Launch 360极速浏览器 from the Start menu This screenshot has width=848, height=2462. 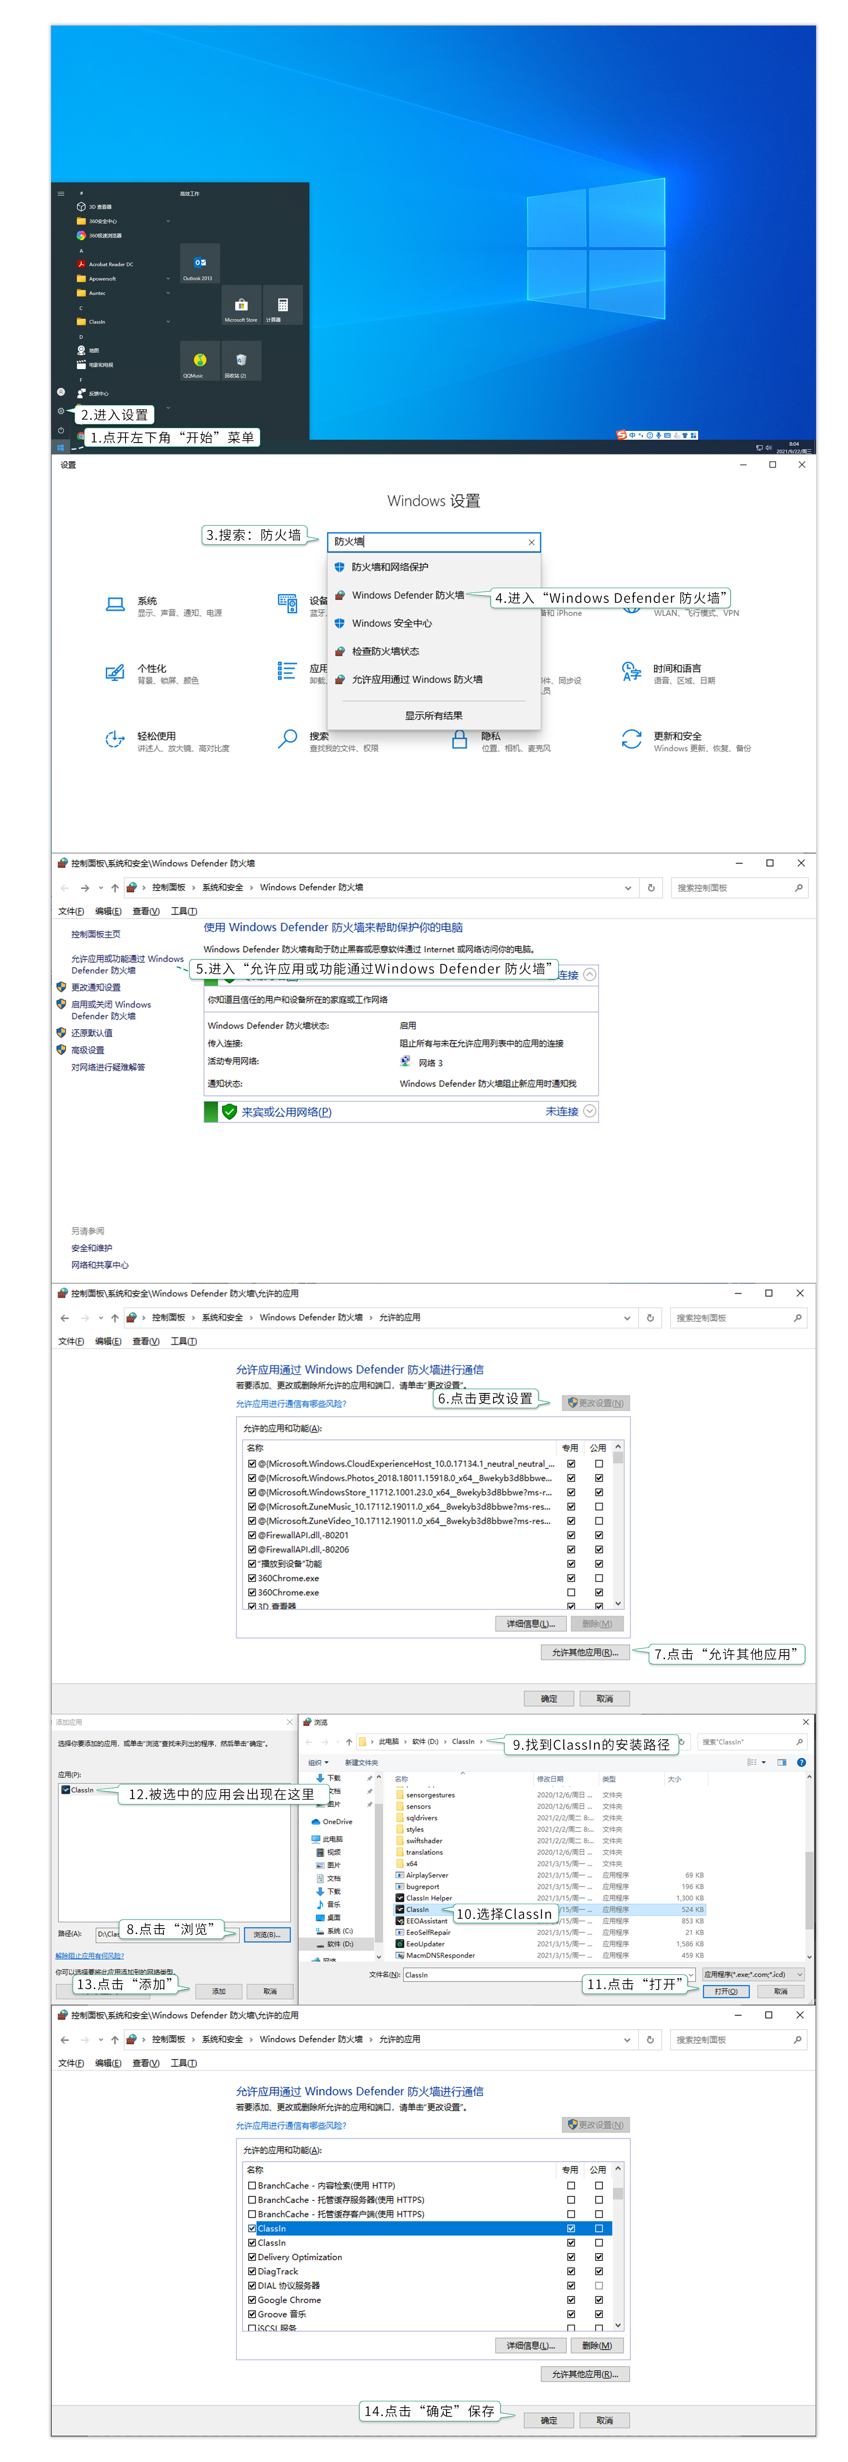(x=98, y=235)
